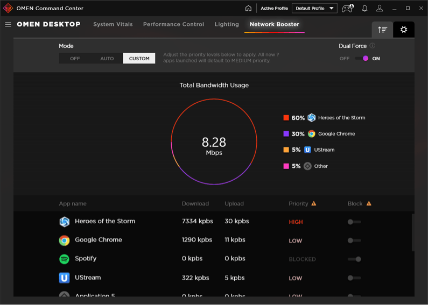Viewport: 428px width, 305px height.
Task: Open the Default Profile dropdown
Action: [x=314, y=9]
